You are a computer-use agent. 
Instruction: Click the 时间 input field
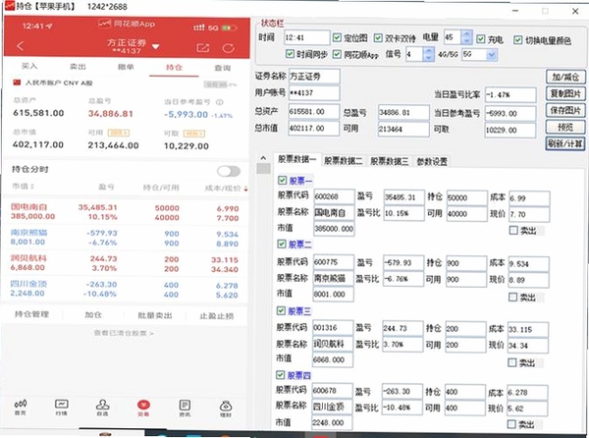(x=307, y=37)
